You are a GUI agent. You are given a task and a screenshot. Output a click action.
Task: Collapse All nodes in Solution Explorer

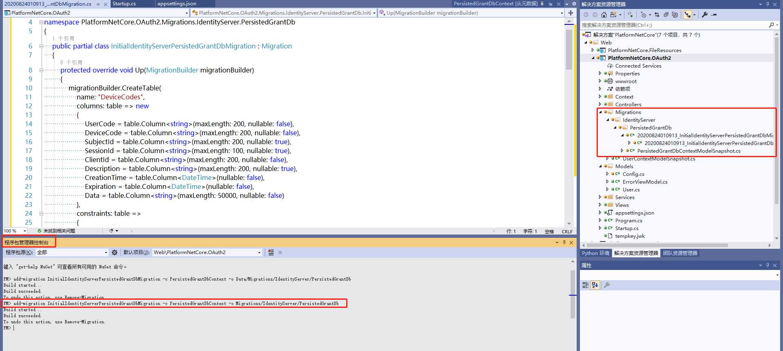coord(666,15)
